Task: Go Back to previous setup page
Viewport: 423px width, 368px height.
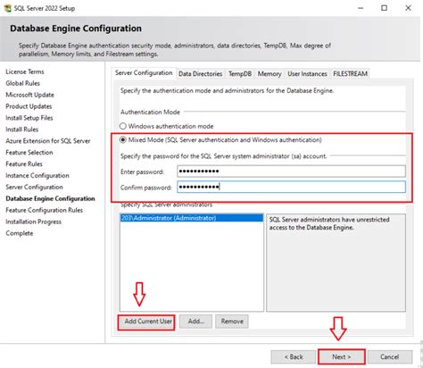Action: pos(294,356)
